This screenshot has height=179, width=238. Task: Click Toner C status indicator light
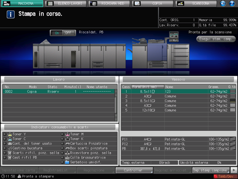click(5, 139)
